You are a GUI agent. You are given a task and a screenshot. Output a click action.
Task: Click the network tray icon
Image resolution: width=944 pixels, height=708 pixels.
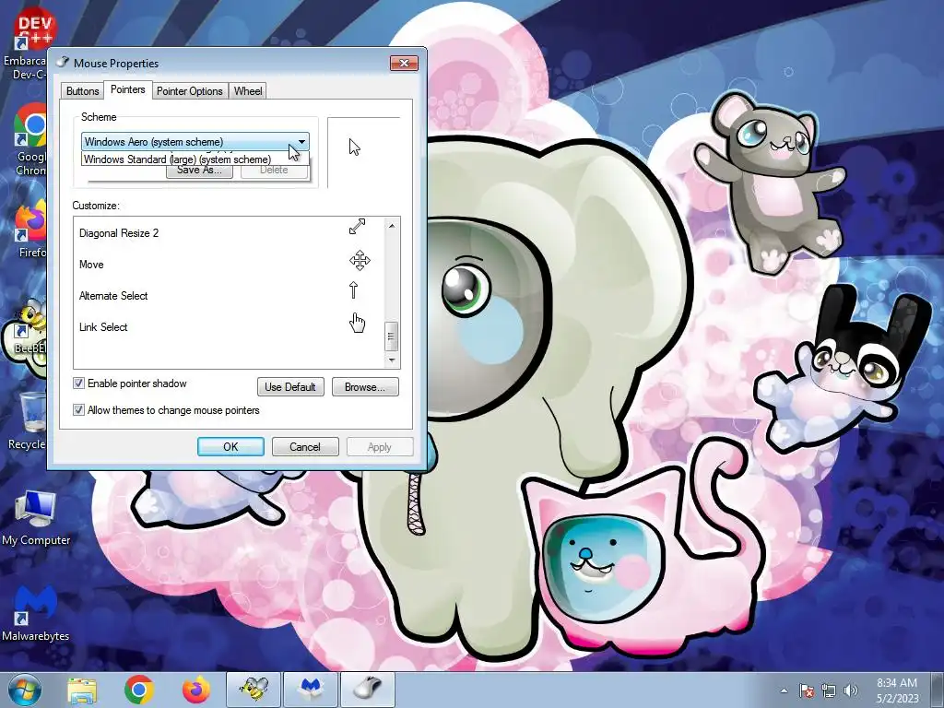(829, 690)
